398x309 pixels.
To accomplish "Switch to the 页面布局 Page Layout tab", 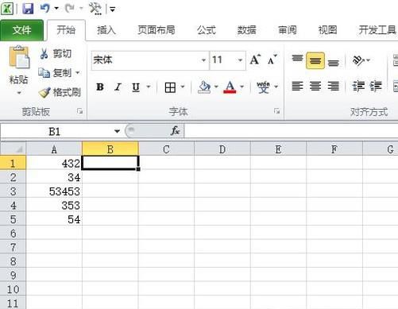I will click(x=156, y=30).
